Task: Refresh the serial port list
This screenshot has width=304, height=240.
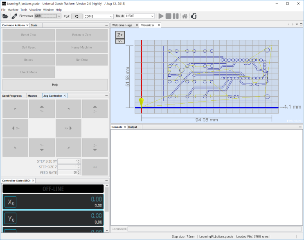Action: pos(77,16)
